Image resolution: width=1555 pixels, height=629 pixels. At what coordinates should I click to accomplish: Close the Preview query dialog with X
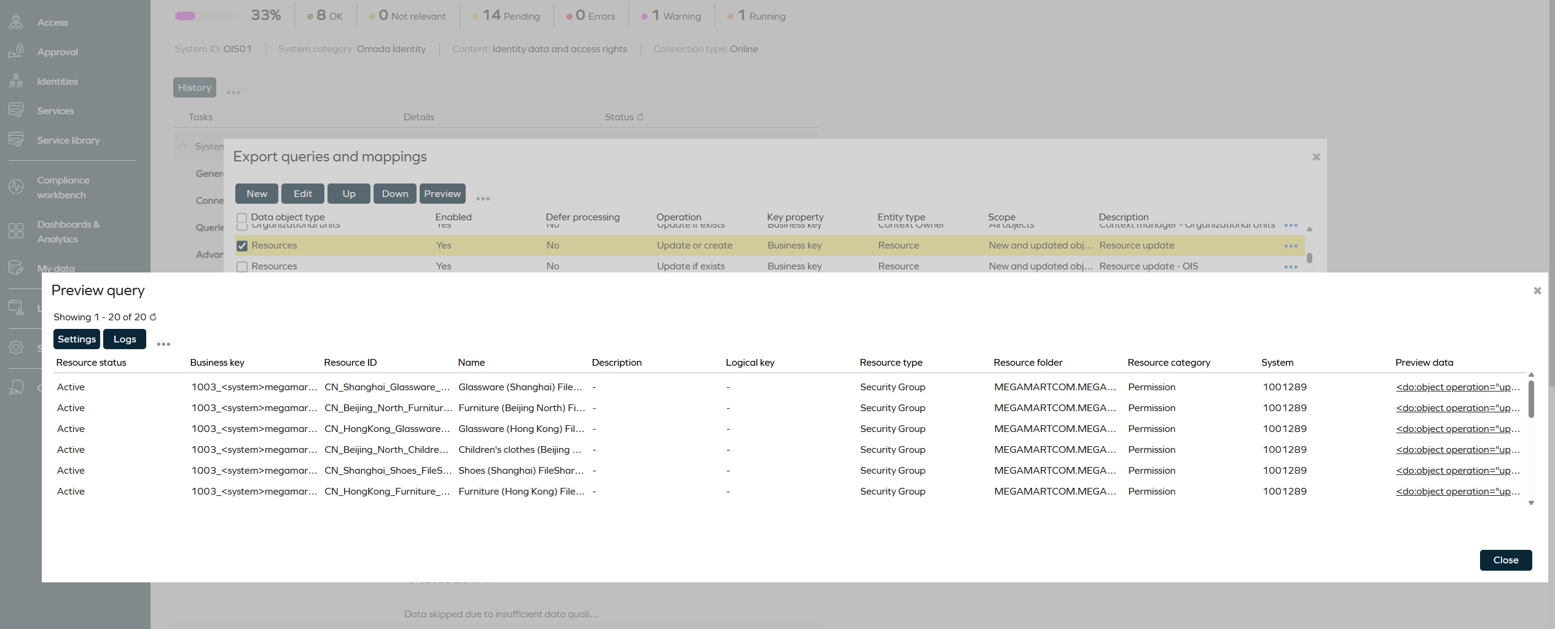click(1537, 290)
